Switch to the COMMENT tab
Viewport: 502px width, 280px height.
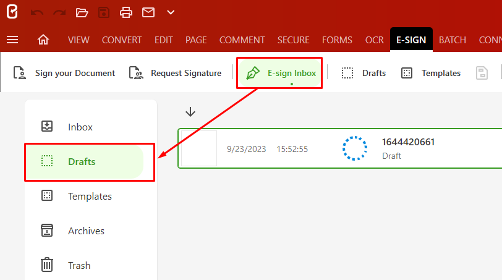(x=242, y=40)
